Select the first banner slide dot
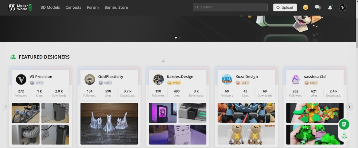The height and width of the screenshot is (148, 358). pyautogui.click(x=176, y=37)
